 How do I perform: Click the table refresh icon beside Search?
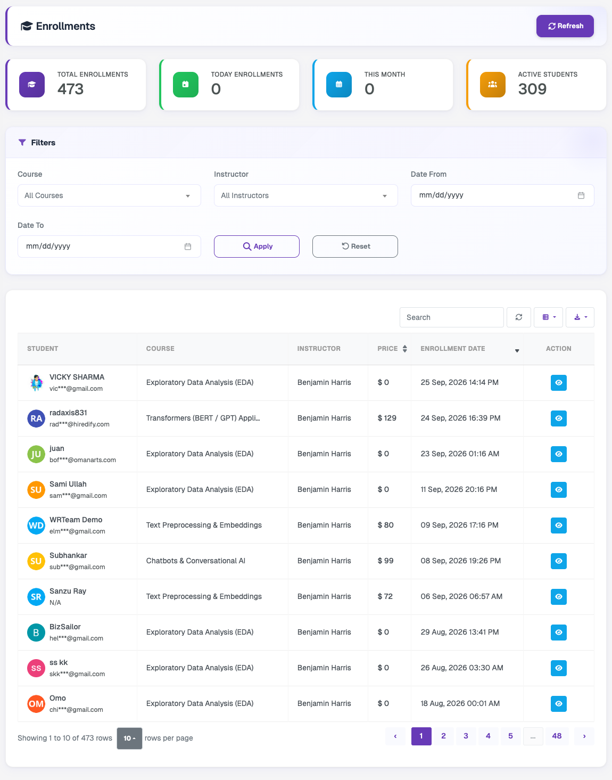(x=519, y=317)
